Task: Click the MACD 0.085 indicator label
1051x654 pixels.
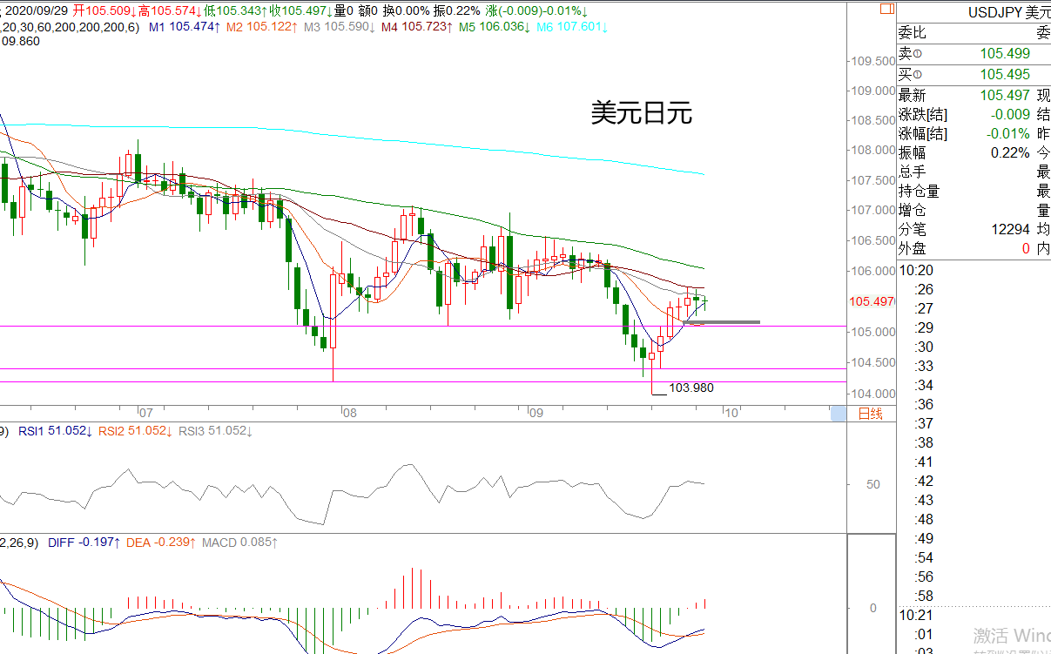Action: [x=240, y=542]
